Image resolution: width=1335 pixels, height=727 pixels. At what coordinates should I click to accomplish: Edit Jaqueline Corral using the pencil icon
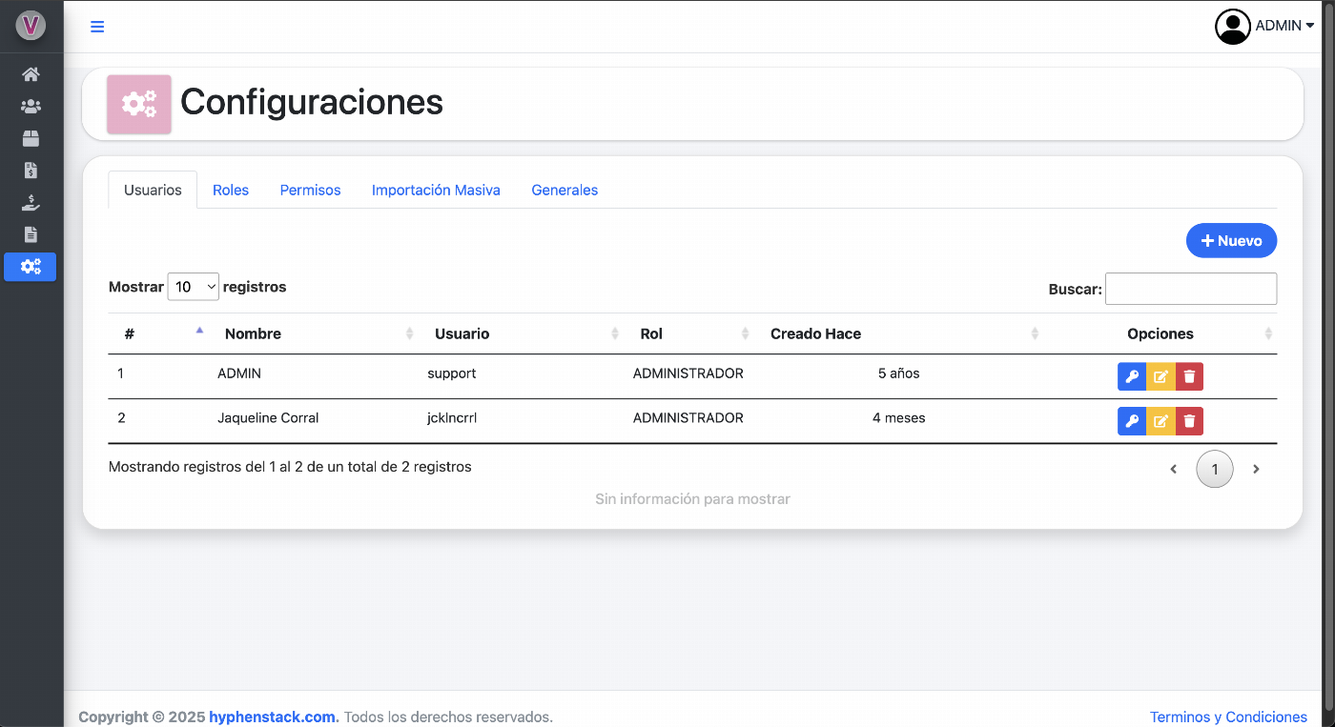click(1160, 420)
